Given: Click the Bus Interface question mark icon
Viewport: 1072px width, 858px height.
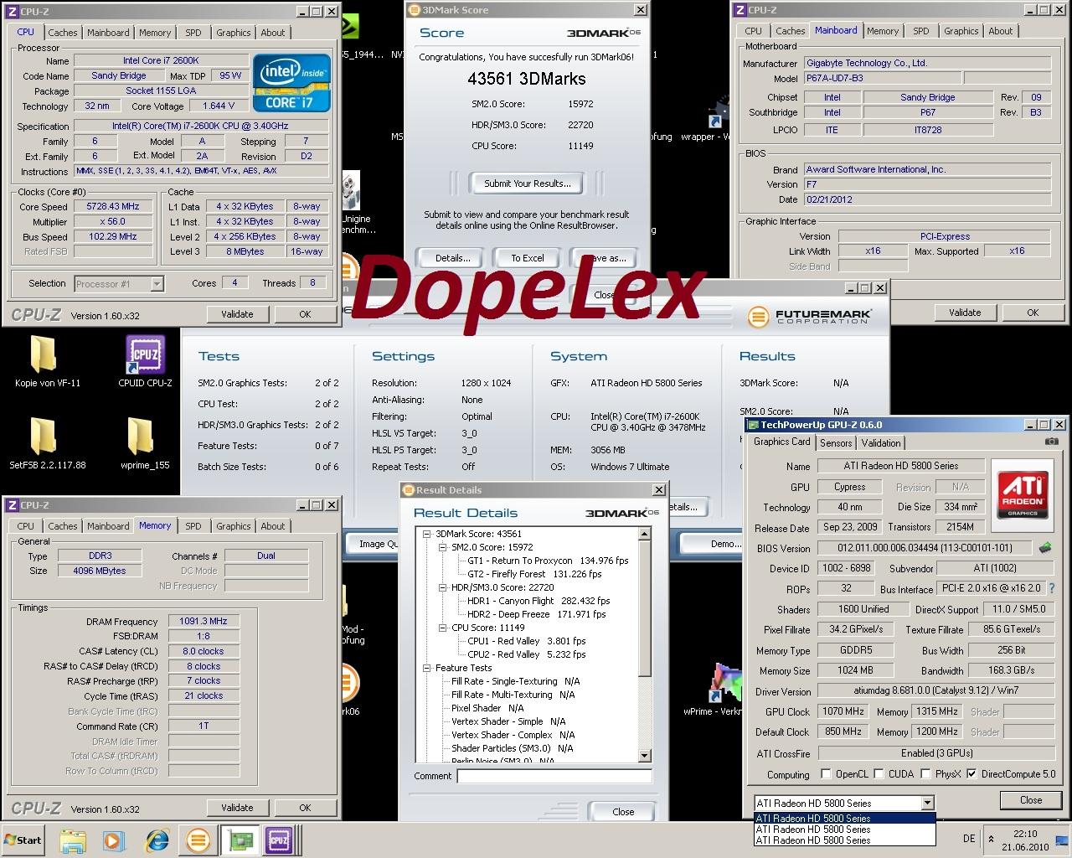Looking at the screenshot, I should click(x=1052, y=589).
